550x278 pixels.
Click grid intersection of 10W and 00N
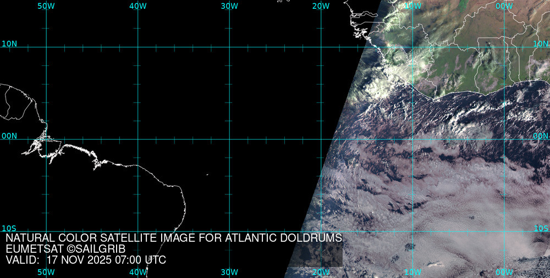pyautogui.click(x=413, y=139)
